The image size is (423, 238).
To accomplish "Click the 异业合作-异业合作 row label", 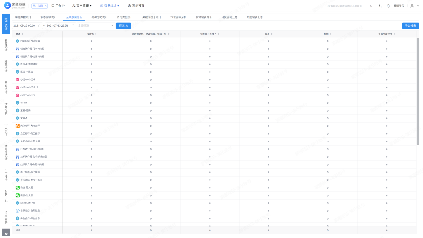I will pos(30,218).
